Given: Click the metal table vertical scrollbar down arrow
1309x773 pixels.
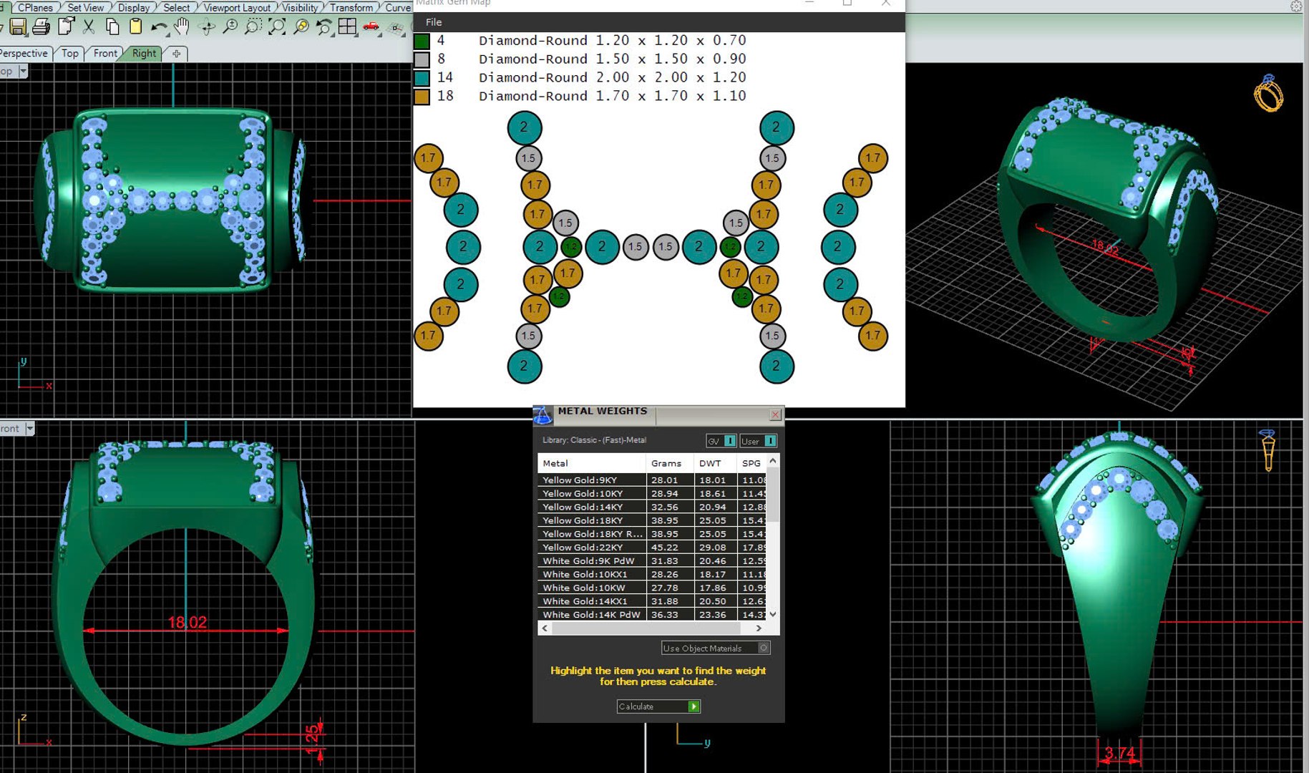Looking at the screenshot, I should pyautogui.click(x=773, y=614).
